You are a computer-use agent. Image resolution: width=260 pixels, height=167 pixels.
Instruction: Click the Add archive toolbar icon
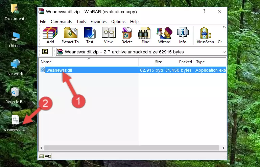[x=50, y=35]
